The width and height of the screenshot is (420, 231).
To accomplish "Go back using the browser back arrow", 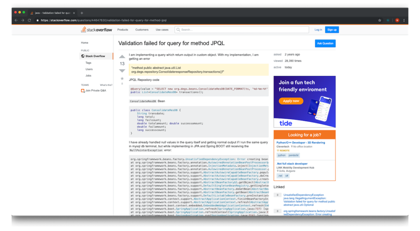I will [x=16, y=20].
